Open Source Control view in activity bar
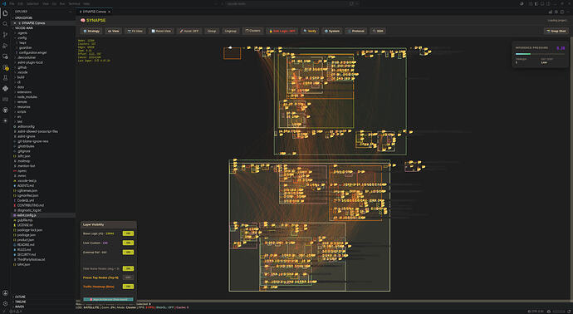573x314 pixels. pyautogui.click(x=5, y=35)
